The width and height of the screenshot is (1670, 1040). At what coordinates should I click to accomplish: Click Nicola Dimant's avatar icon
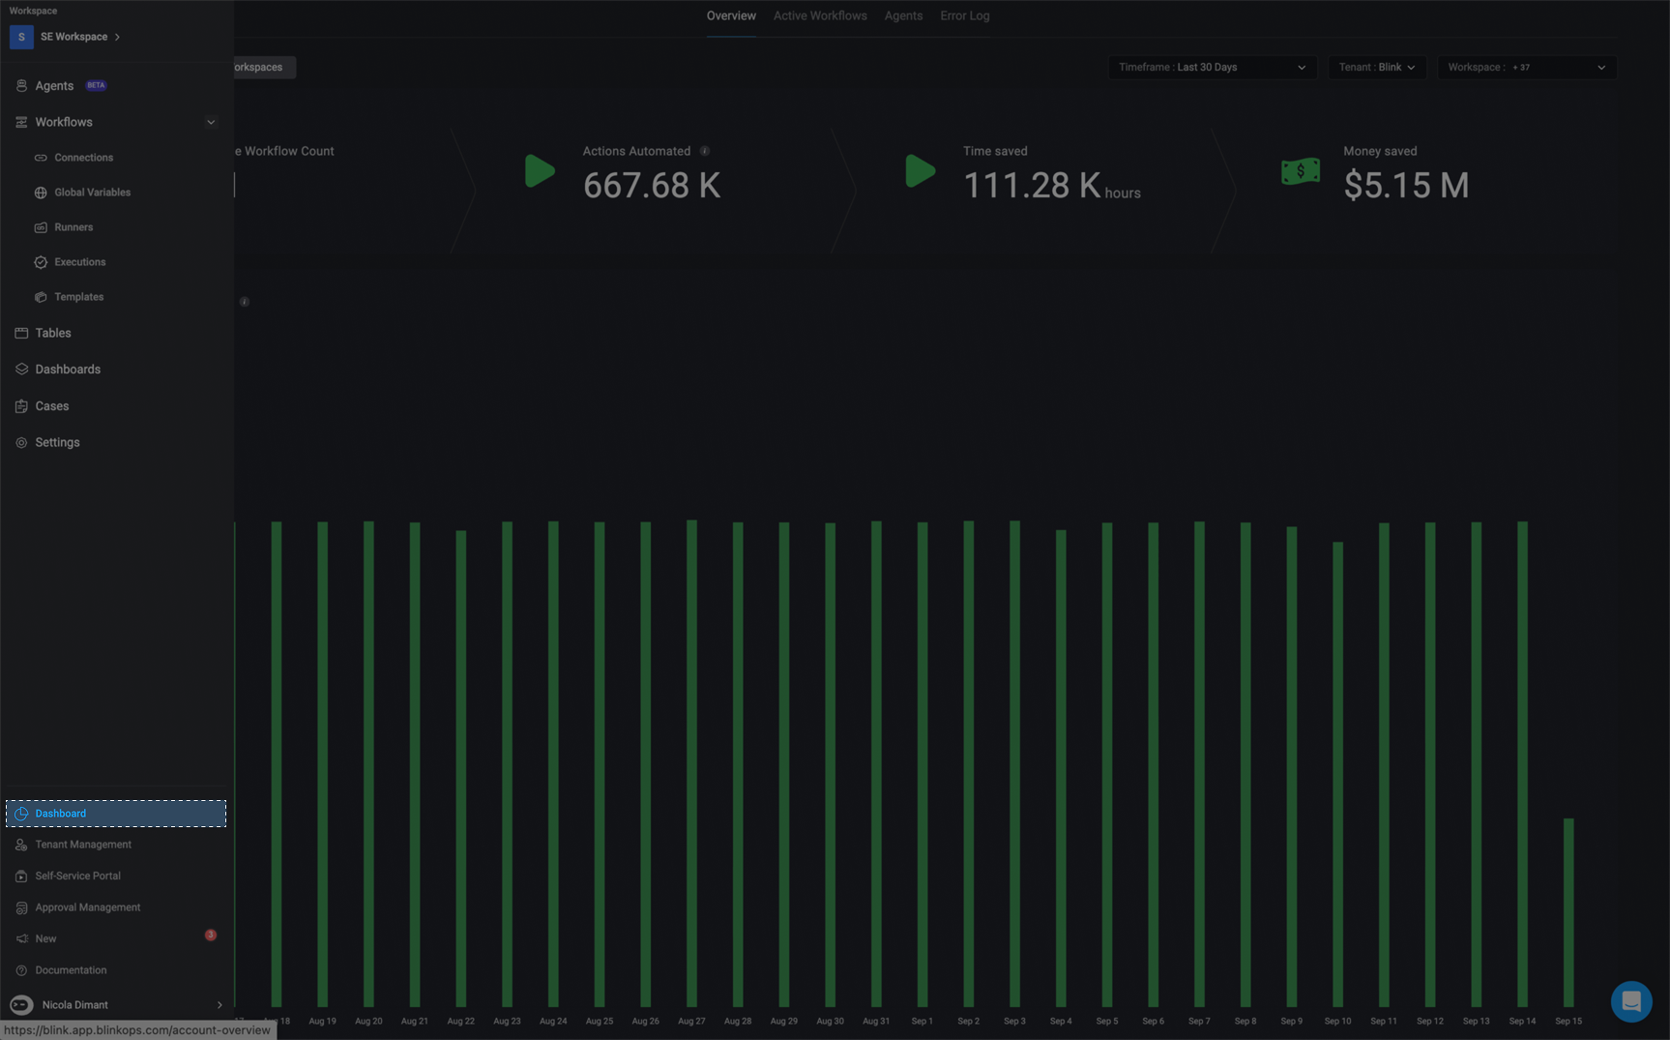click(21, 1005)
